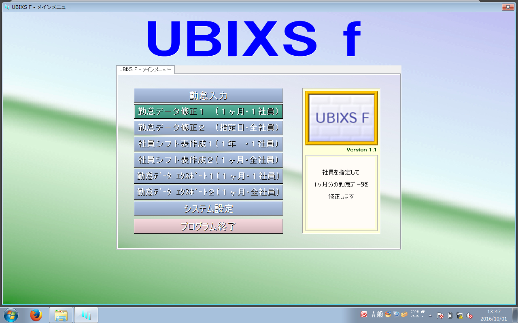Click the UBIXS F taskbar app icon
This screenshot has height=323, width=518.
[x=86, y=315]
